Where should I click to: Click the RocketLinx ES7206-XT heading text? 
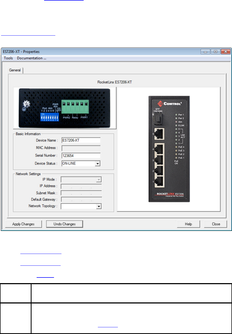[x=115, y=82]
